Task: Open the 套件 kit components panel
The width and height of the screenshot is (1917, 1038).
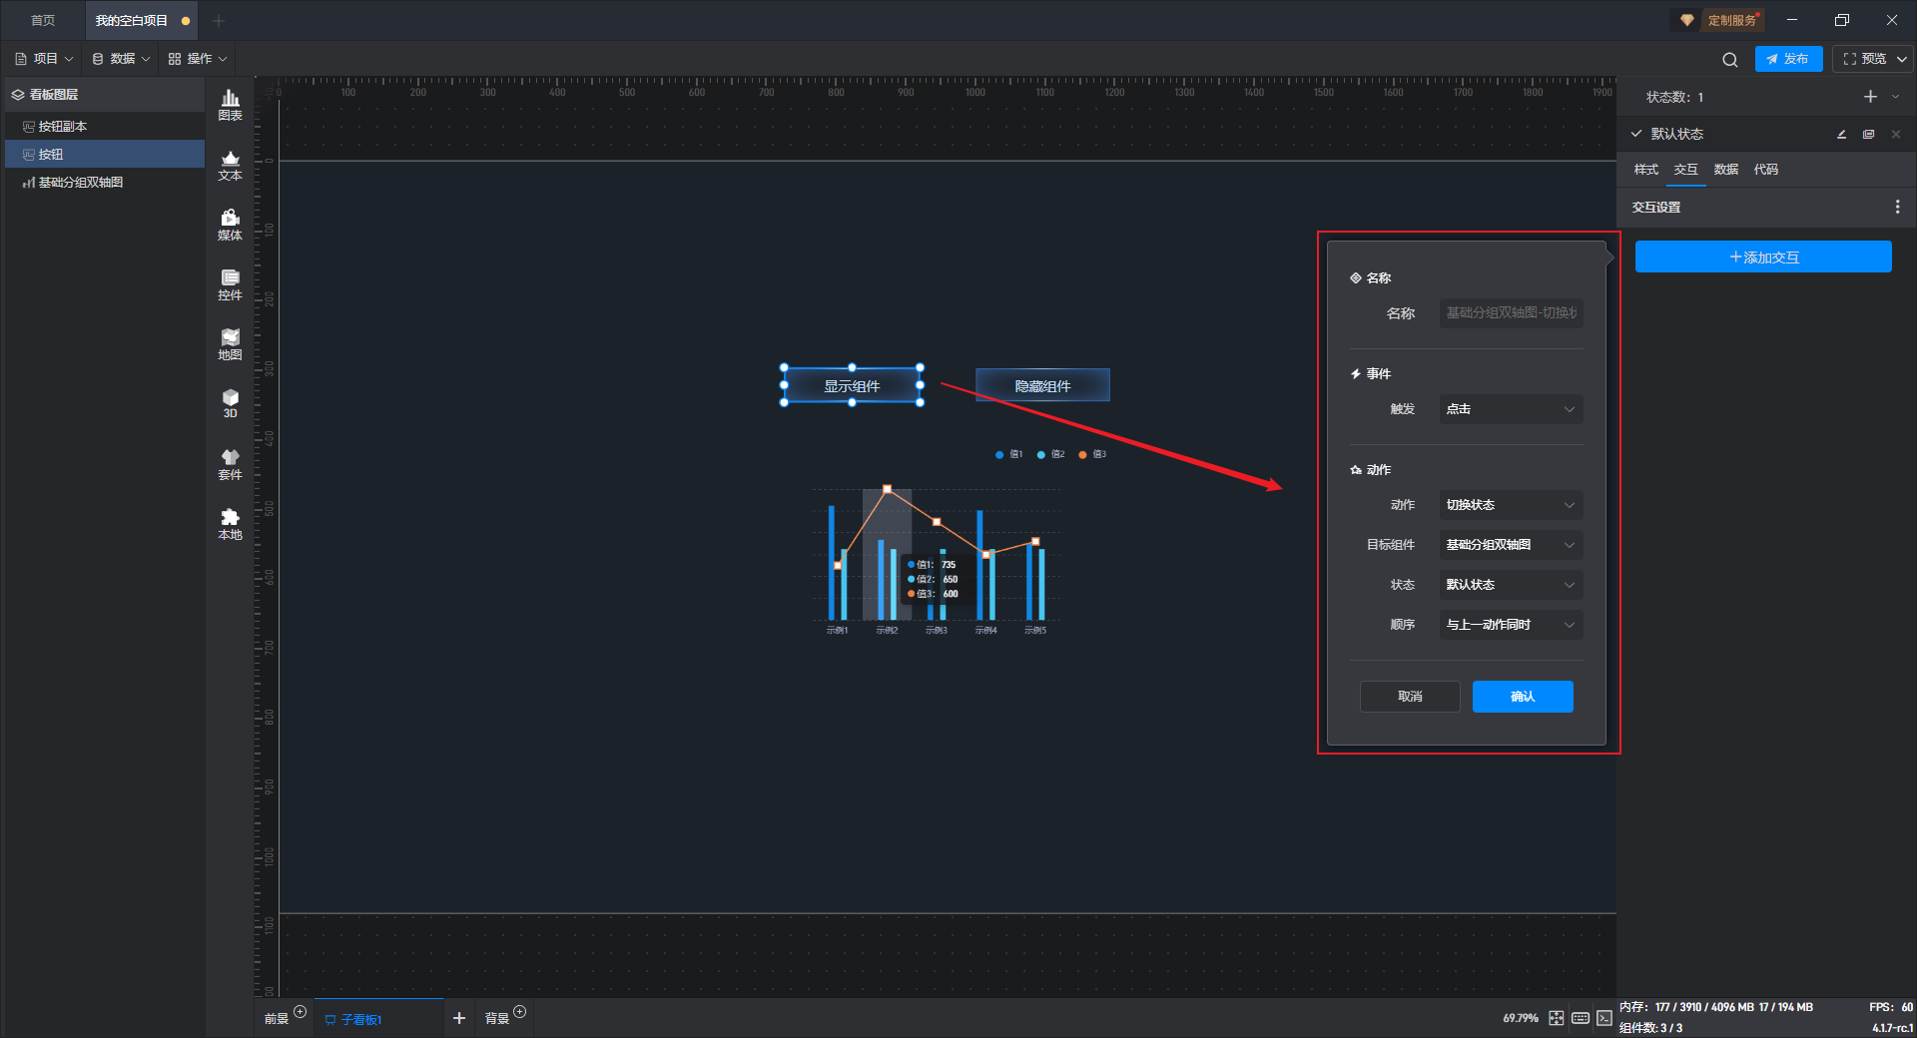Action: click(x=230, y=464)
